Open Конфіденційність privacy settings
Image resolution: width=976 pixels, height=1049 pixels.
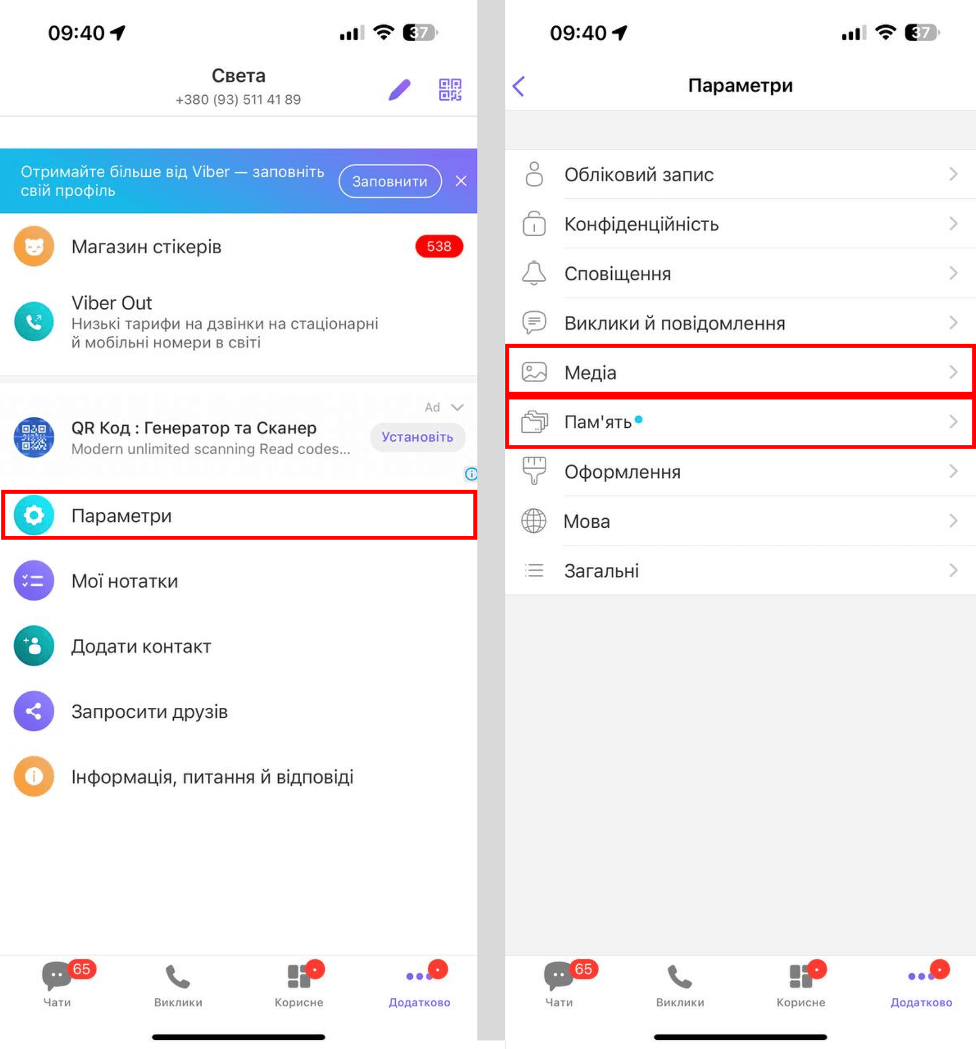(741, 224)
